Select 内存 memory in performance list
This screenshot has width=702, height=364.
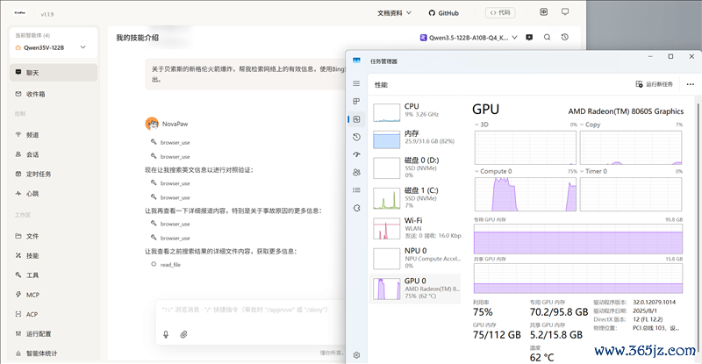pyautogui.click(x=415, y=139)
